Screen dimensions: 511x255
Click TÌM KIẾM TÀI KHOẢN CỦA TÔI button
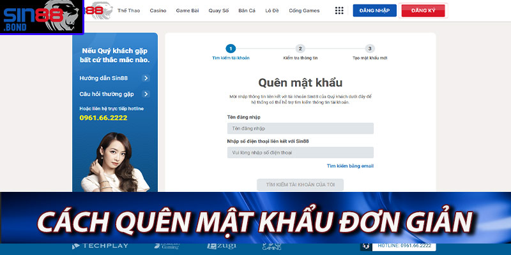[300, 185]
